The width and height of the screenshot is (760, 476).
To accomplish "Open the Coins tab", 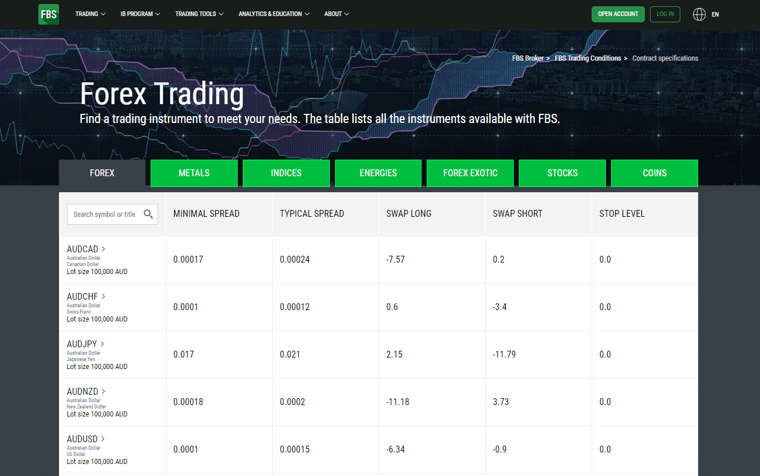I will coord(655,173).
